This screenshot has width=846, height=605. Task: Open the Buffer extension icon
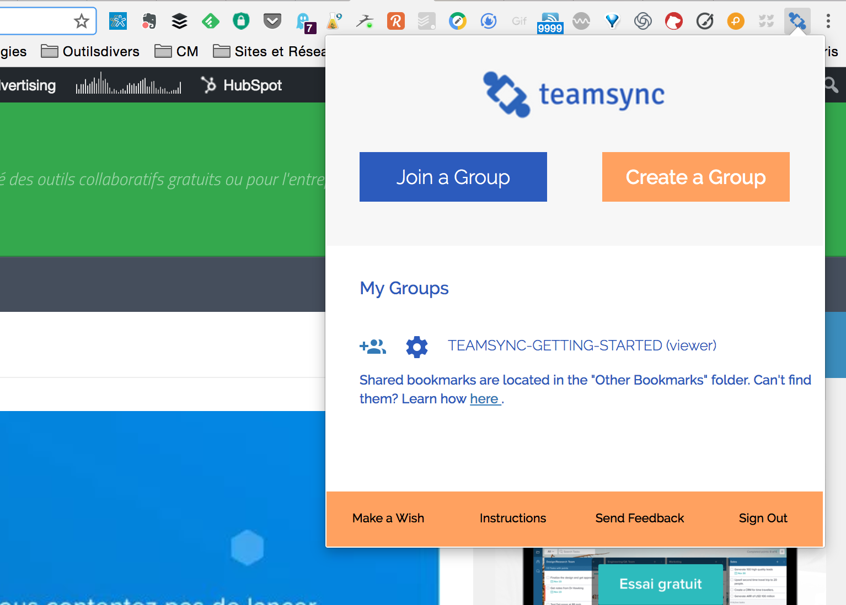point(179,21)
